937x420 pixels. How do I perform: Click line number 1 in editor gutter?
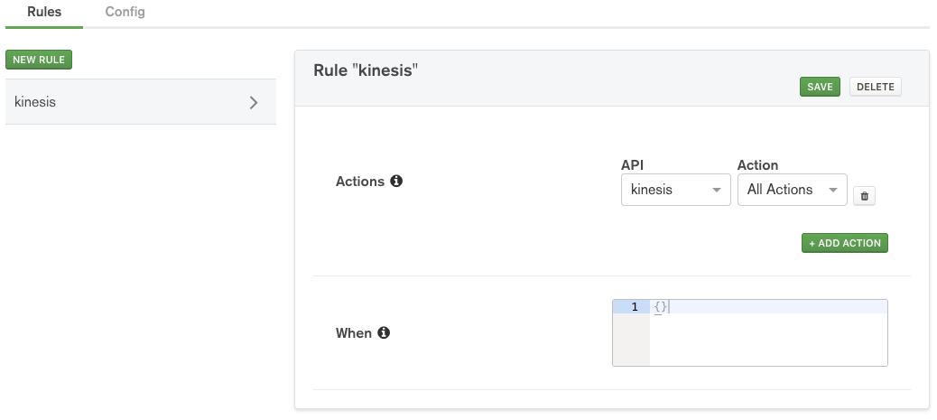pyautogui.click(x=635, y=307)
